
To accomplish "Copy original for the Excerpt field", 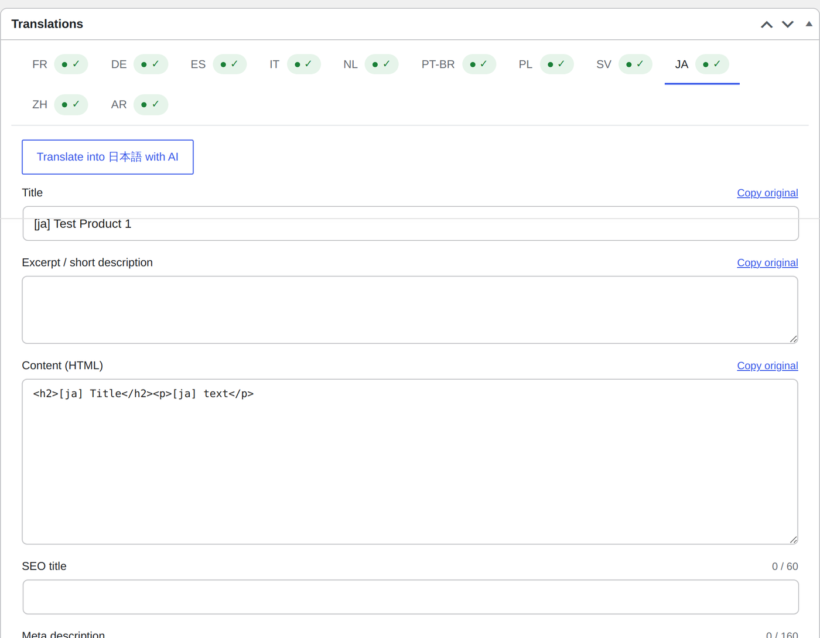I will coord(767,262).
